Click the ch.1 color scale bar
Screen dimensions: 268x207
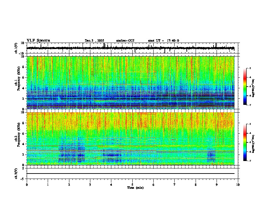pos(245,87)
